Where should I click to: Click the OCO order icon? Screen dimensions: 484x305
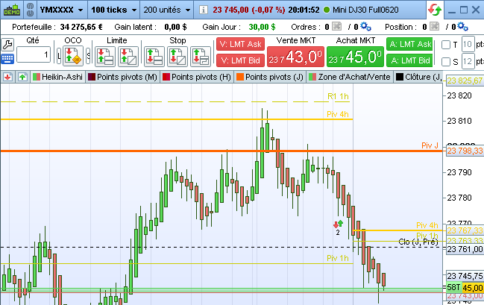[73, 56]
